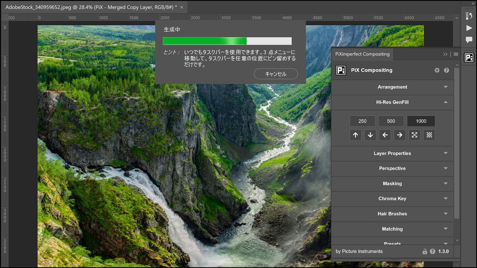Screen dimensions: 477x268
Task: Expand the Perspective section
Action: (392, 168)
